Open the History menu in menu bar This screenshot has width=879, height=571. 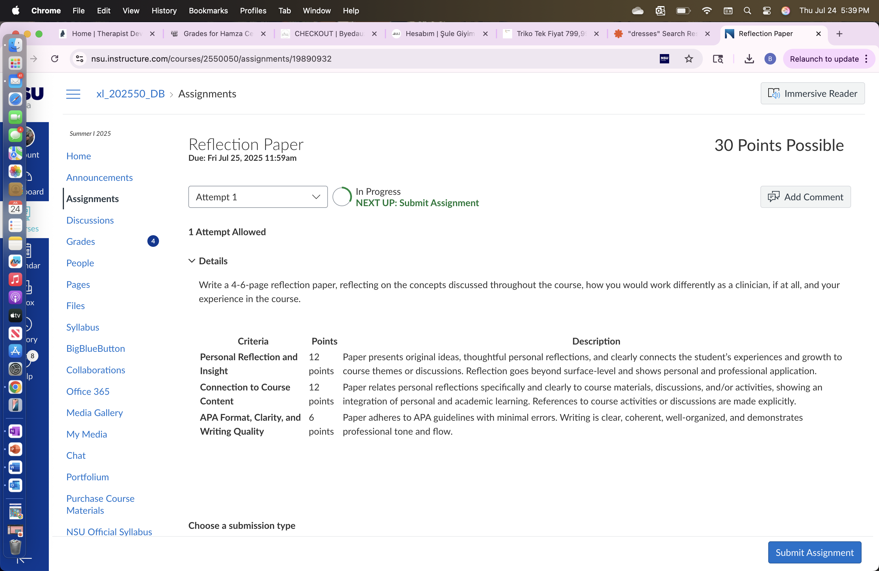click(x=164, y=11)
